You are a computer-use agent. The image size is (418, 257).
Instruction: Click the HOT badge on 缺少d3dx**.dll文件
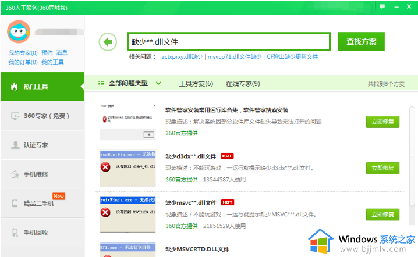pos(227,156)
